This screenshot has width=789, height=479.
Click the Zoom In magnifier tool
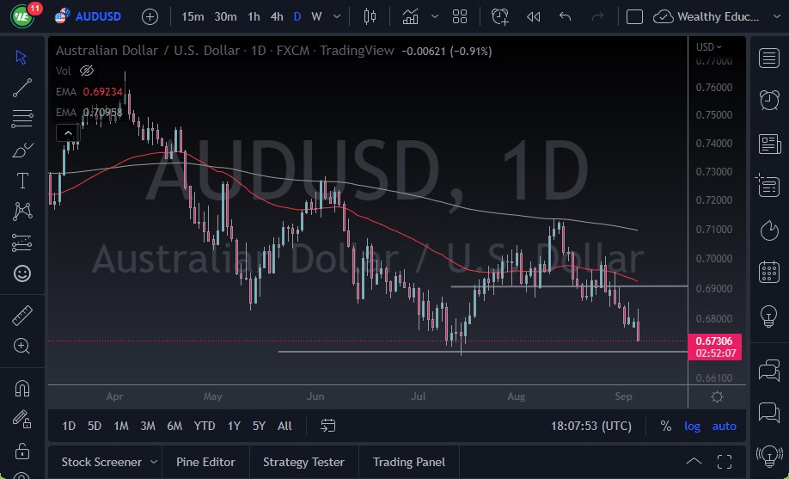pyautogui.click(x=22, y=346)
